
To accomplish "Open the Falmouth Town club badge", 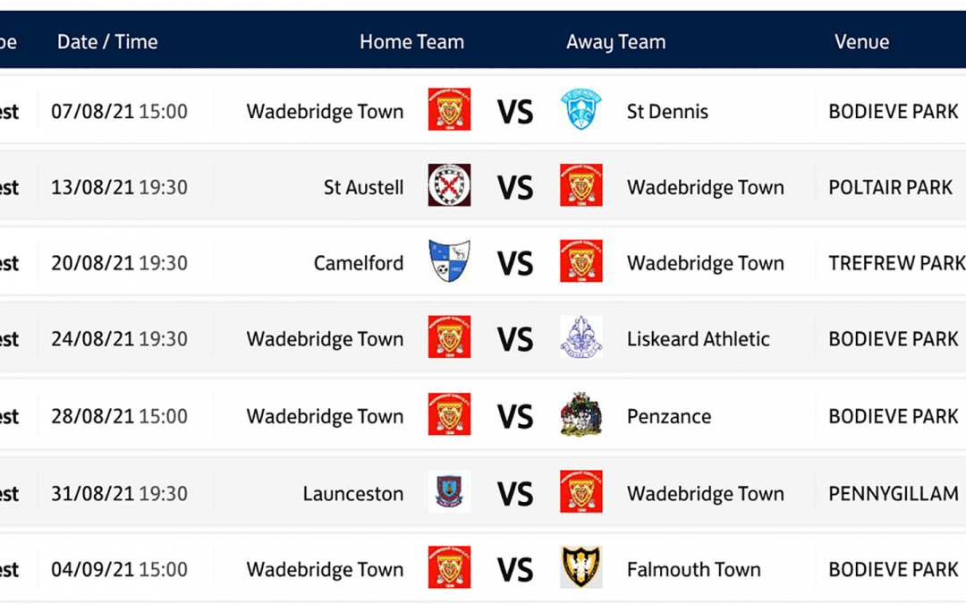I will coord(581,568).
